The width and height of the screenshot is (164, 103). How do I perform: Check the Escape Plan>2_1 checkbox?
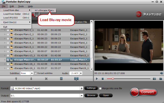click(x=8, y=34)
